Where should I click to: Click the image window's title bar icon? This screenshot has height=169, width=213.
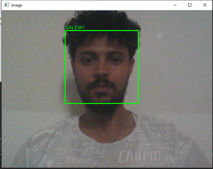click(x=7, y=5)
